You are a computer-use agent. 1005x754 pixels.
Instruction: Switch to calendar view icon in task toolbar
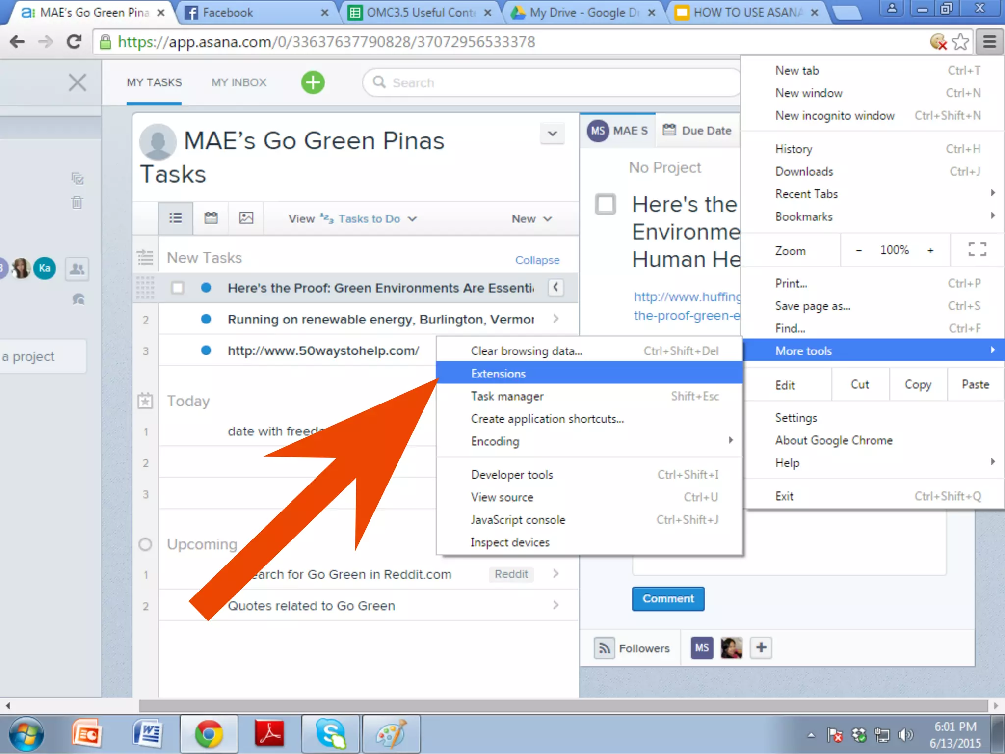211,218
